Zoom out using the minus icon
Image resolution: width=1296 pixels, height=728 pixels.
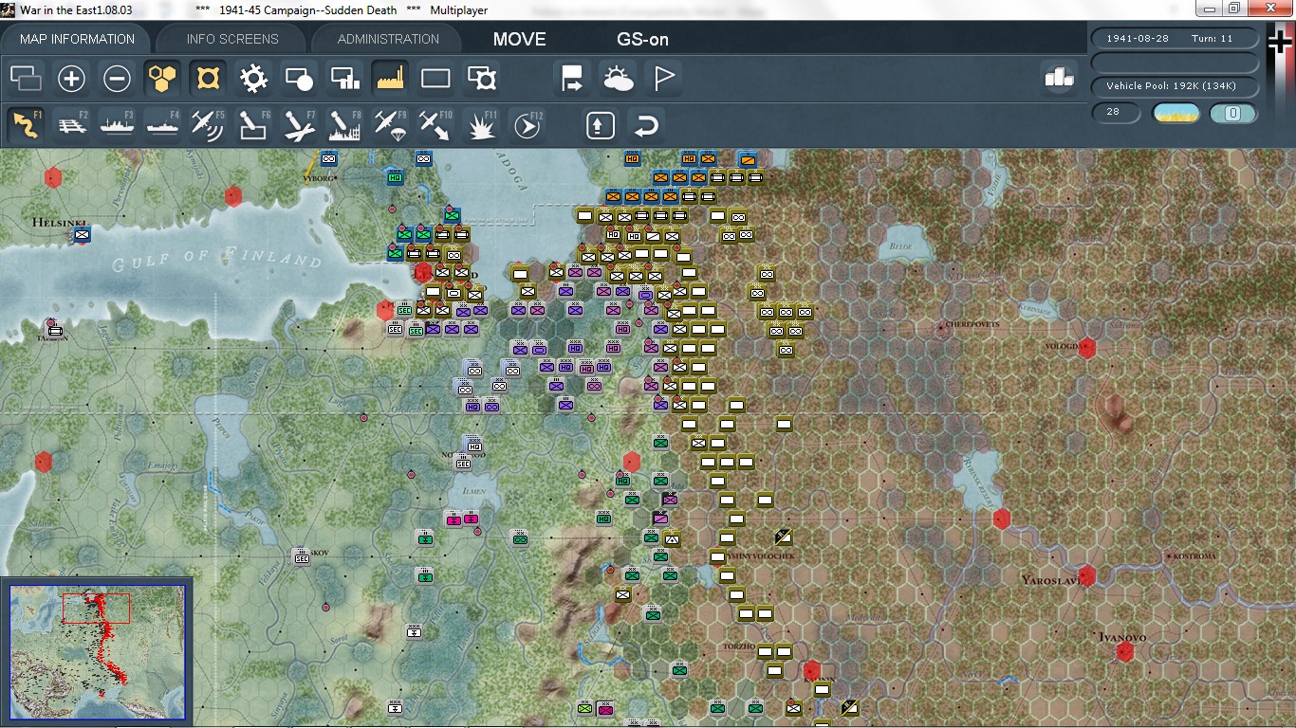tap(117, 79)
